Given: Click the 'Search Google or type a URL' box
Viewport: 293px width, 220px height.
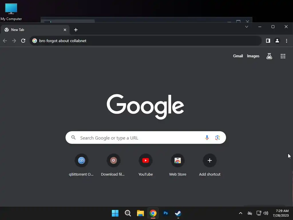Looking at the screenshot, I should [x=146, y=138].
